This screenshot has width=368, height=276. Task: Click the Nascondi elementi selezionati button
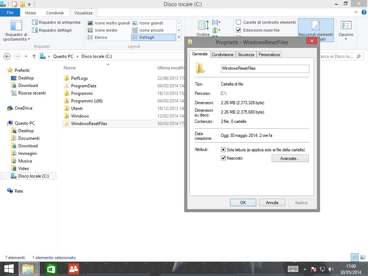coord(316,30)
